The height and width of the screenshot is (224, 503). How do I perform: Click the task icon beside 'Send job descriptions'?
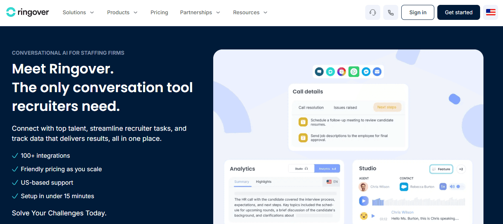pyautogui.click(x=303, y=138)
